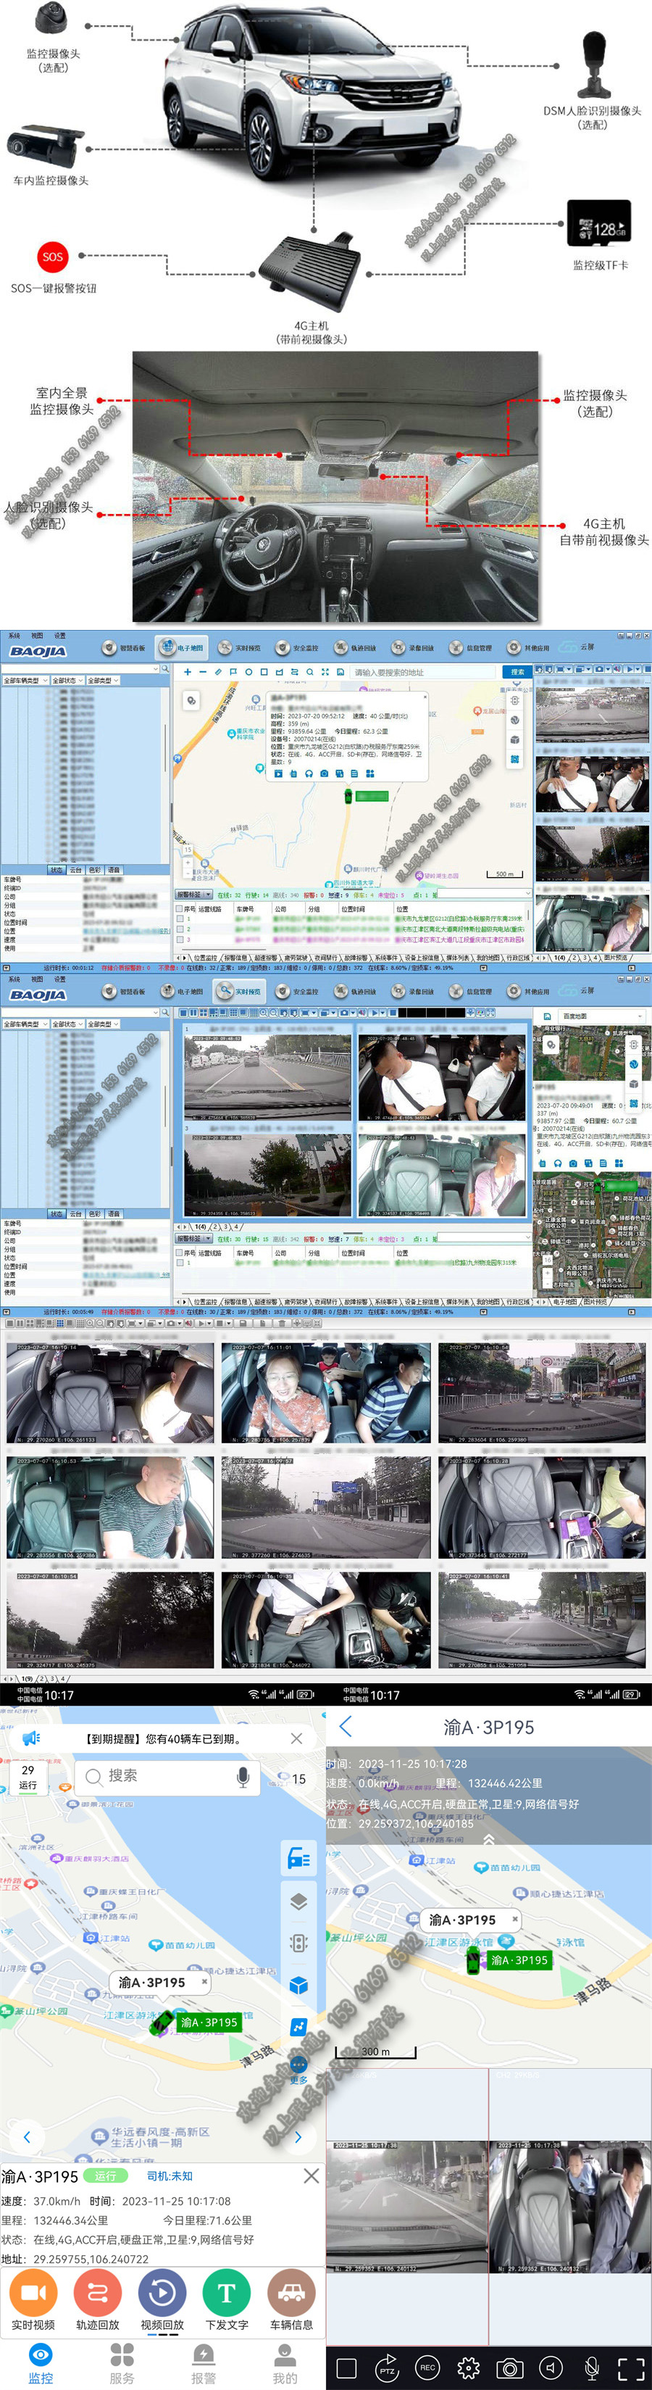Click the blue 搜索 button on the desktop map

[x=517, y=672]
